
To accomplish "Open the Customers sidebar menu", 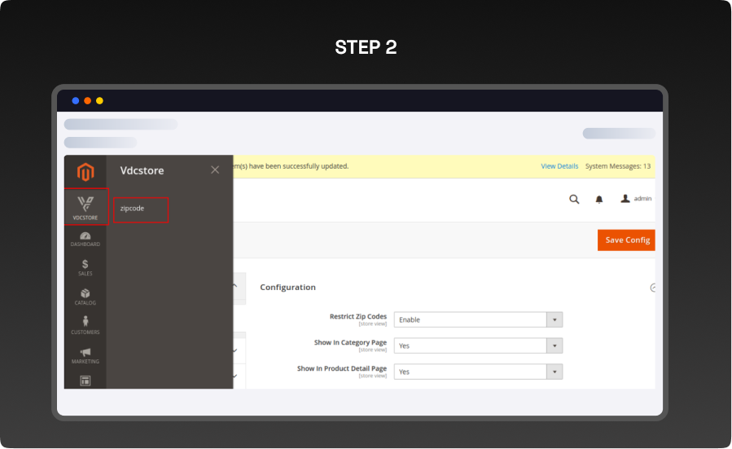I will tap(85, 326).
